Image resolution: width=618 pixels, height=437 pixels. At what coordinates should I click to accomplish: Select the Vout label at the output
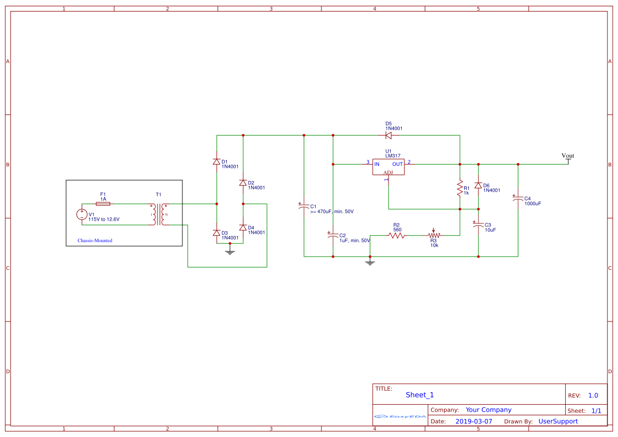pyautogui.click(x=567, y=156)
